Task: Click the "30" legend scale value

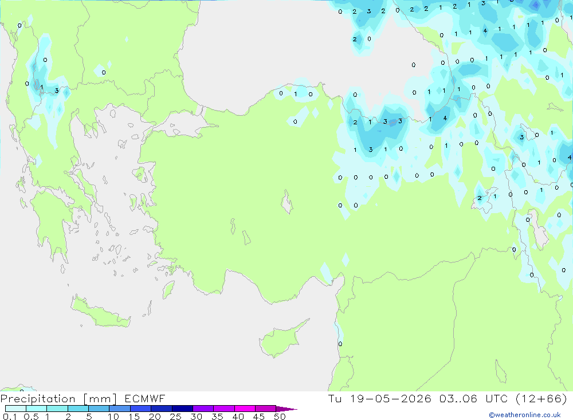Action: [197, 417]
